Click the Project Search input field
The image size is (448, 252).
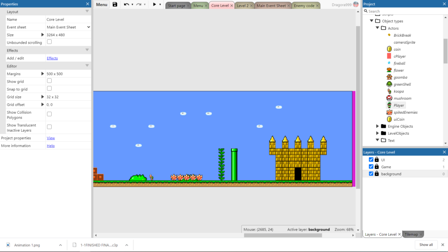click(x=405, y=11)
